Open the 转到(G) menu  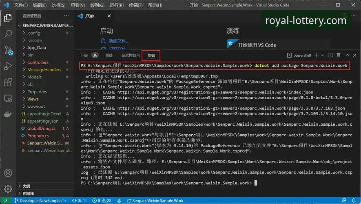point(97,5)
